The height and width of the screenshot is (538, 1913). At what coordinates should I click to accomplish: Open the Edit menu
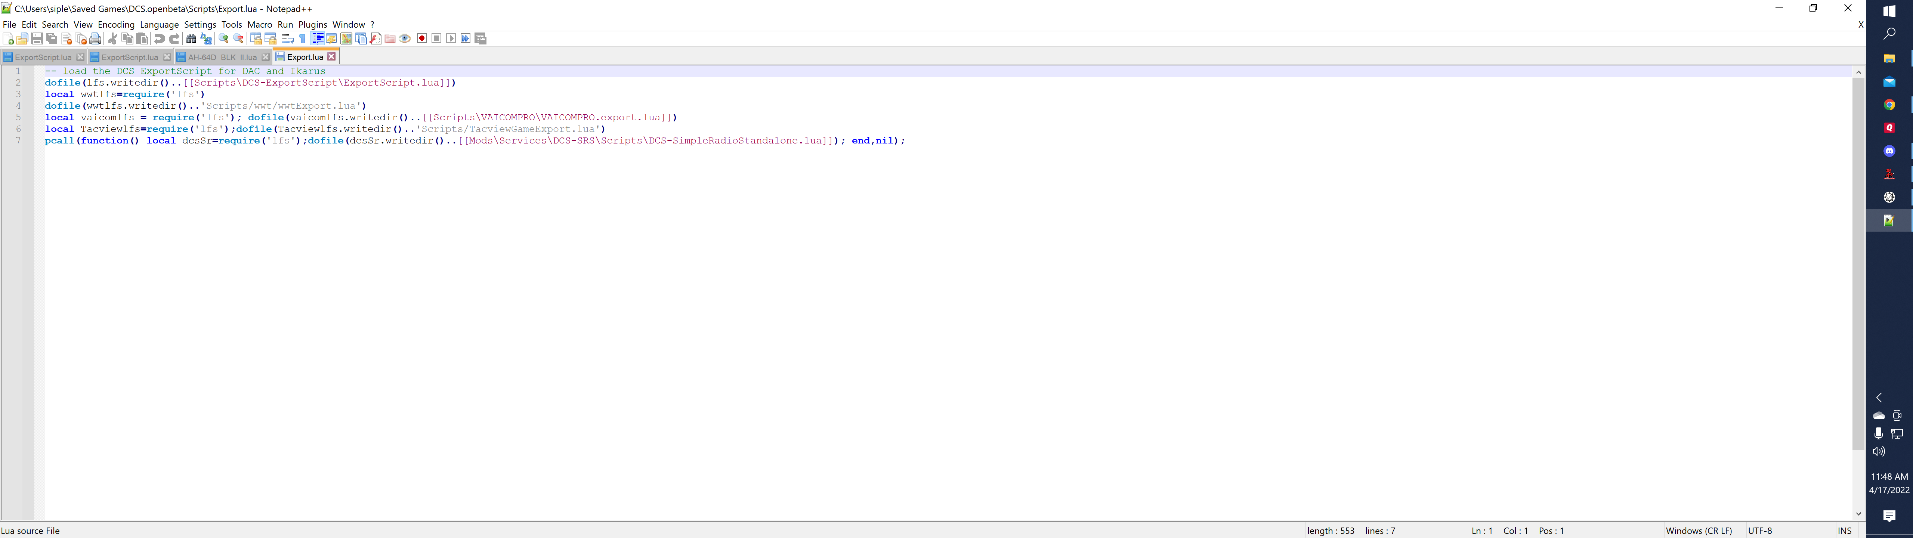click(30, 25)
